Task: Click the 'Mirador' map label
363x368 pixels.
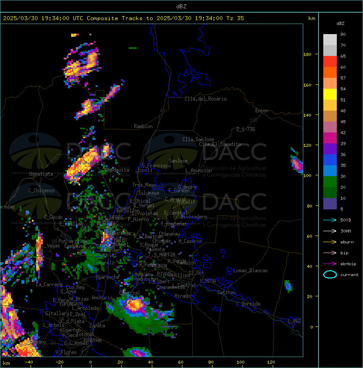Action: [x=184, y=296]
